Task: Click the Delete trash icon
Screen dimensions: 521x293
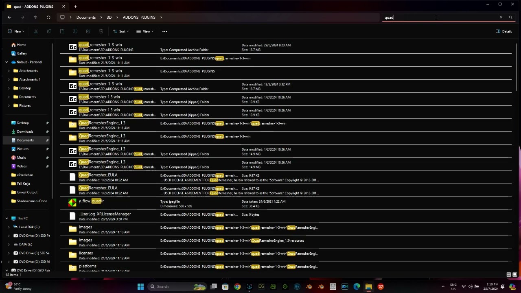Action: (101, 31)
